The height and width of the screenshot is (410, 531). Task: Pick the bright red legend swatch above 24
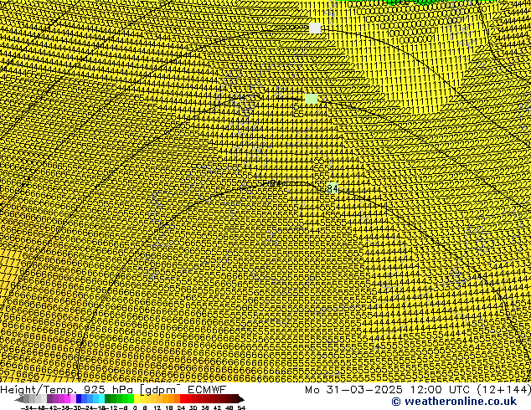(183, 399)
